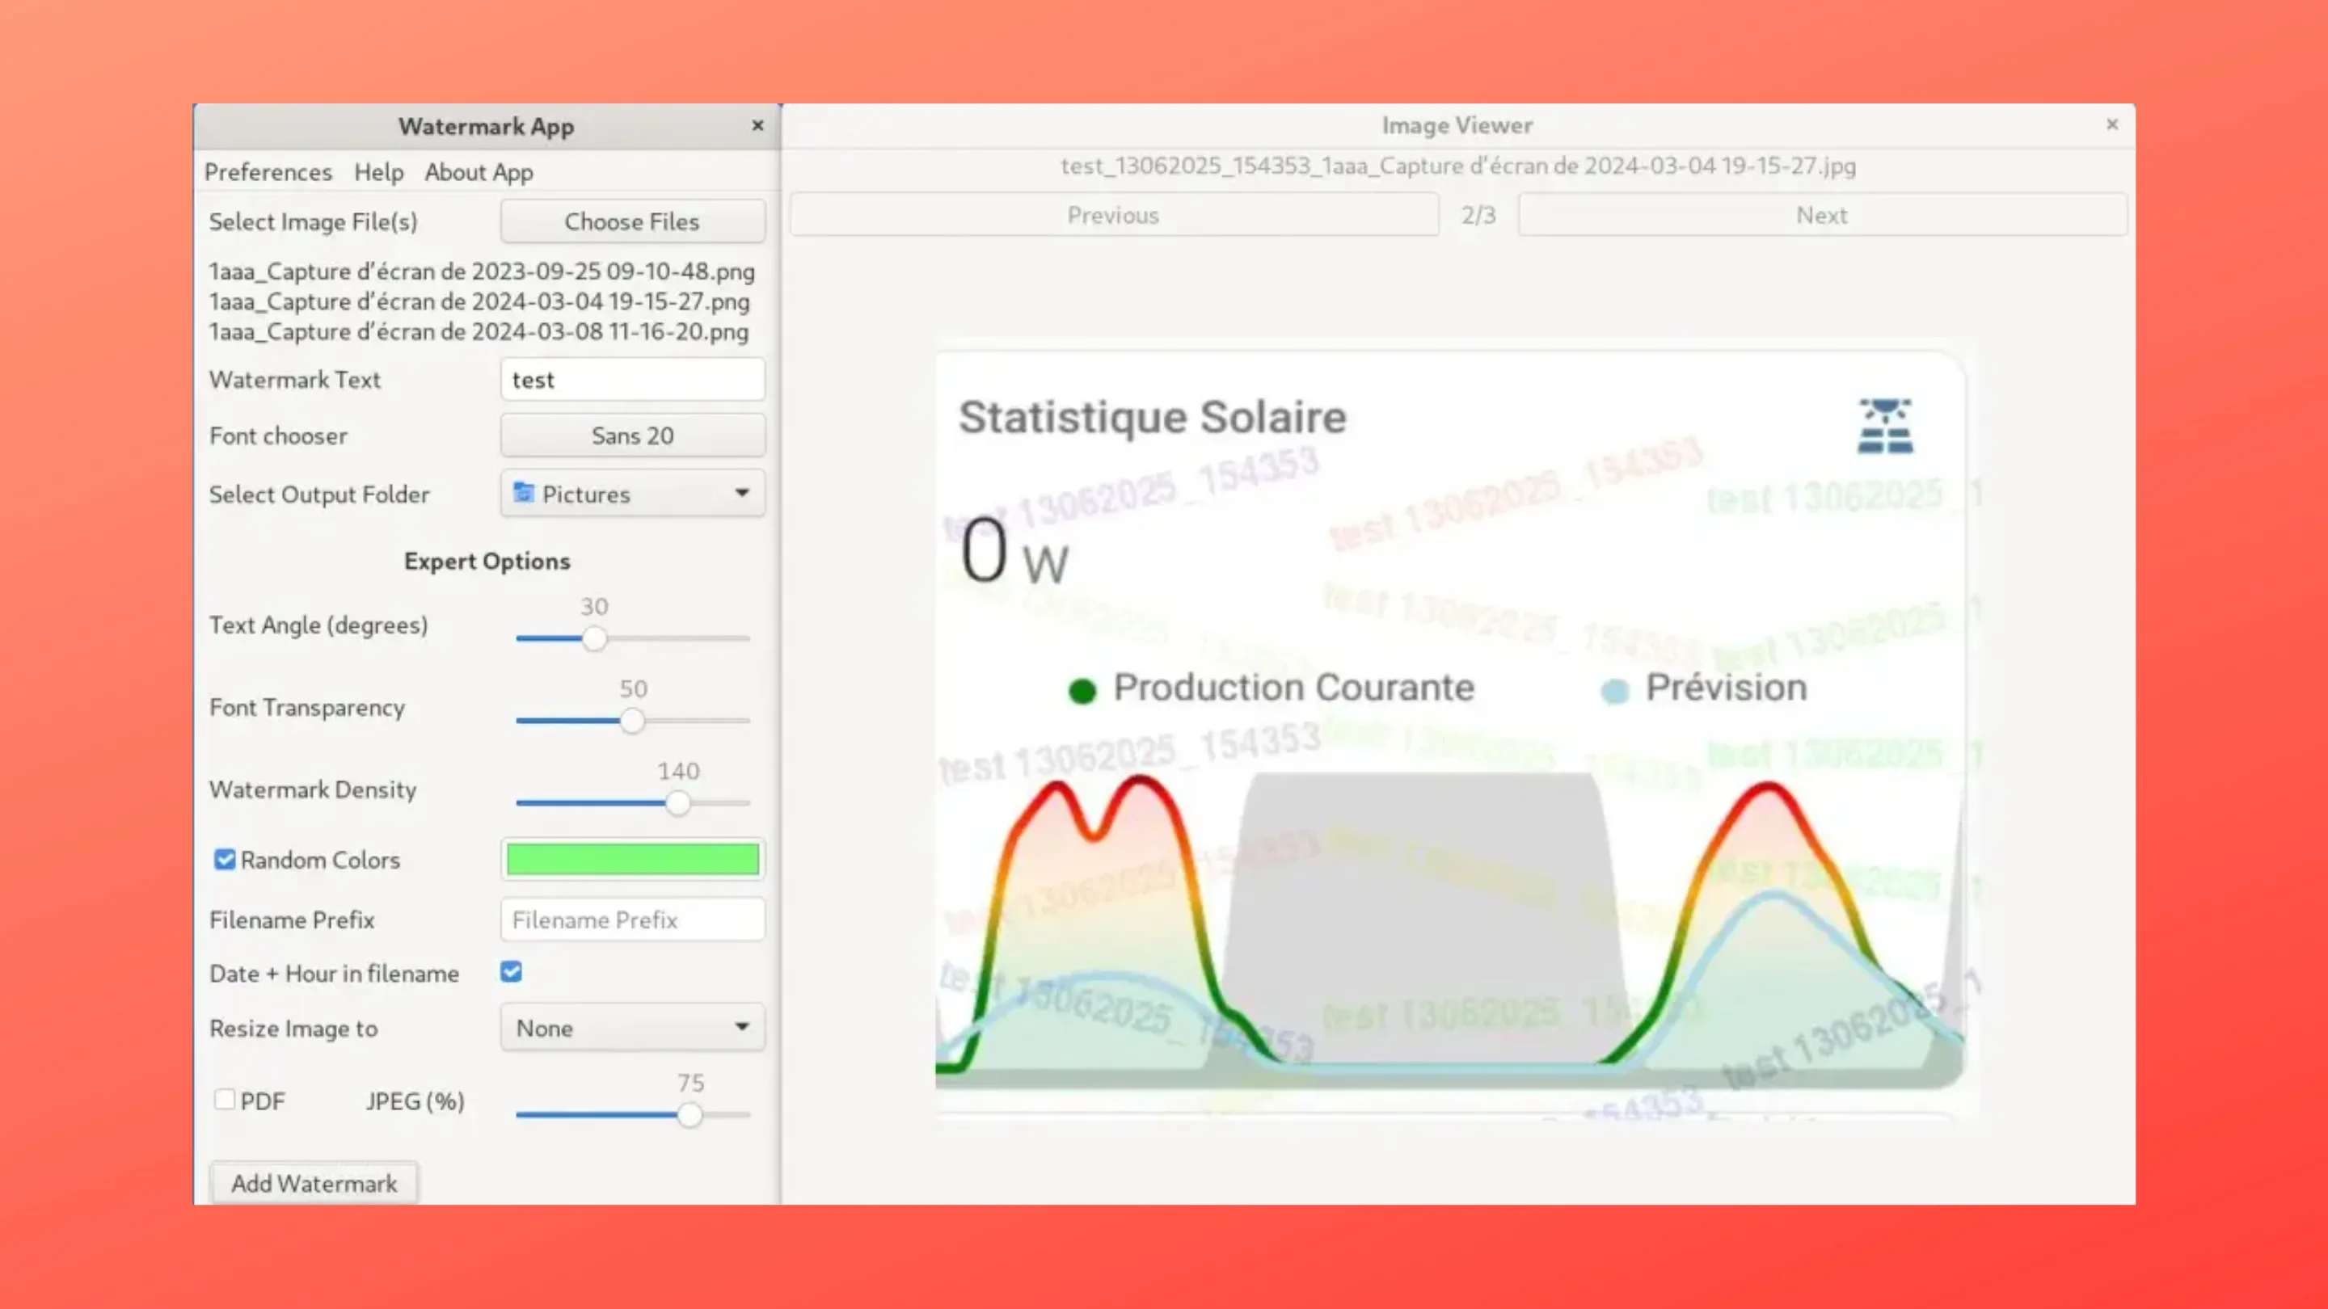Click the Expert Options heading
The width and height of the screenshot is (2328, 1309).
pos(487,561)
